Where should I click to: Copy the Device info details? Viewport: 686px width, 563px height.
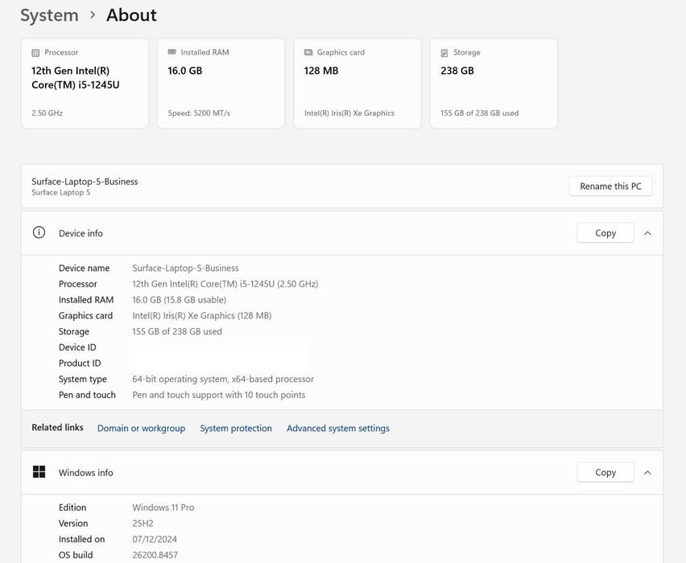point(605,233)
